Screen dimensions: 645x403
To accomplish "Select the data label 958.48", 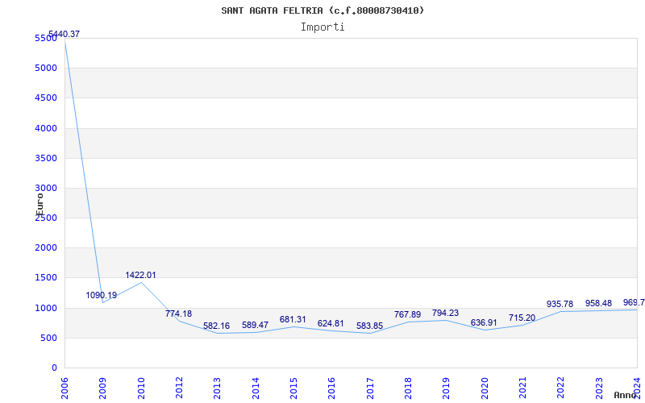I will tap(598, 304).
